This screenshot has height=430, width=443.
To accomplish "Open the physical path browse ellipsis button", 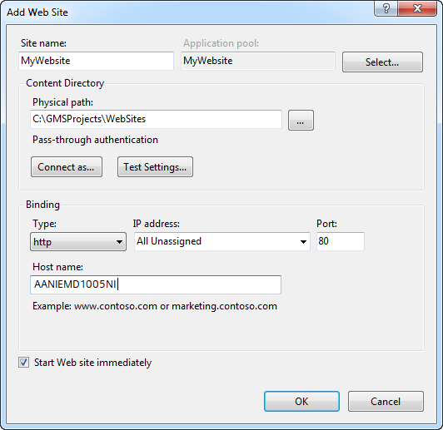I will click(x=301, y=121).
